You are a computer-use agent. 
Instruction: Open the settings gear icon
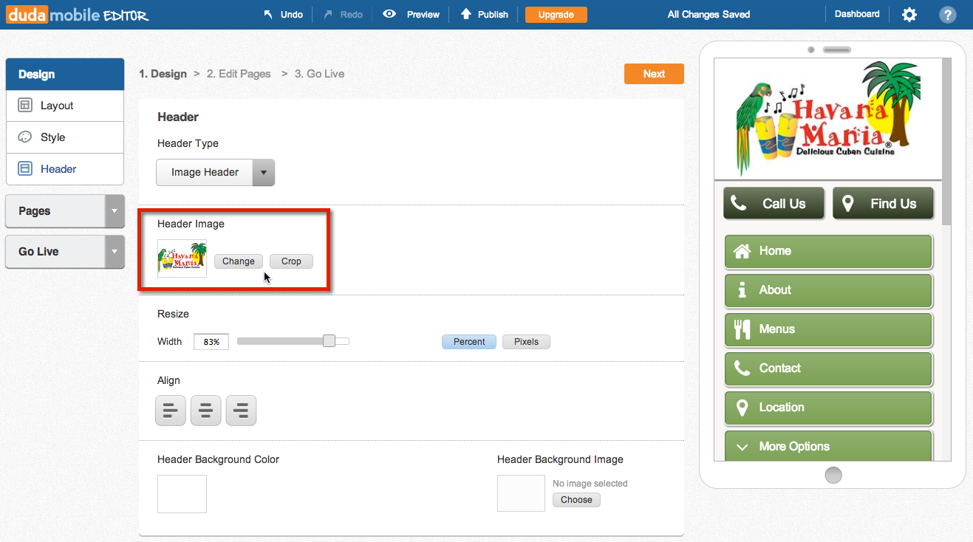[909, 14]
